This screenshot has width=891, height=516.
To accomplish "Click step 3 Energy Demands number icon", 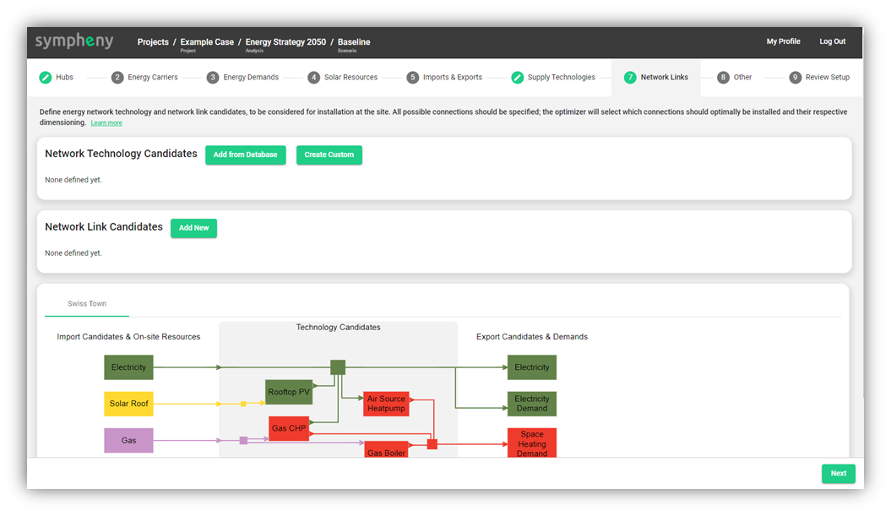I will point(213,78).
